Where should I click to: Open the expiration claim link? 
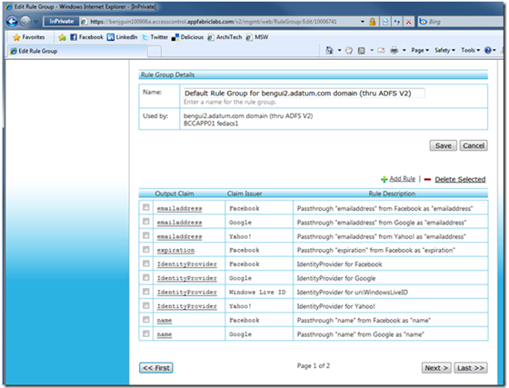(175, 250)
